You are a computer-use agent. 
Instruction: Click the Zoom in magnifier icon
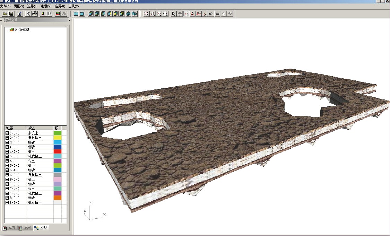pos(146,14)
